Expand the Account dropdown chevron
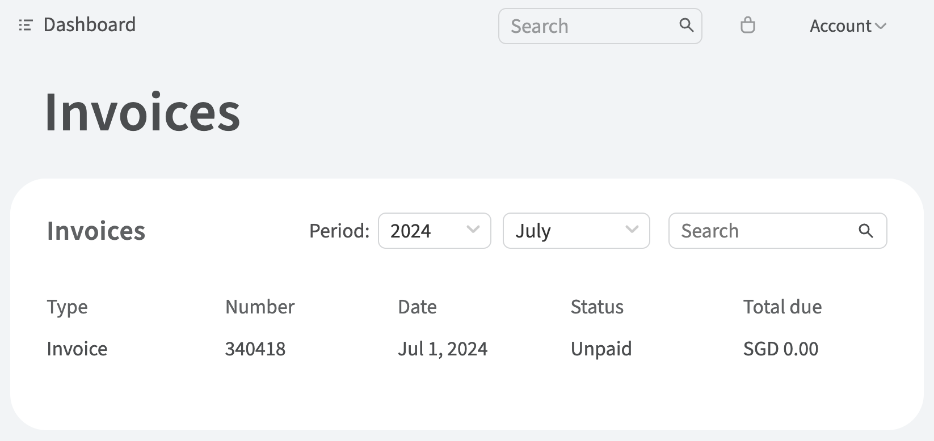This screenshot has height=441, width=934. (x=881, y=26)
